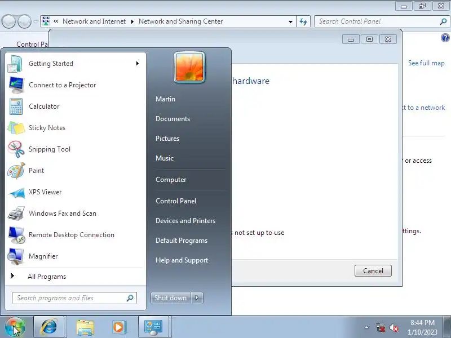The width and height of the screenshot is (451, 338).
Task: Open Pictures library
Action: click(x=167, y=139)
